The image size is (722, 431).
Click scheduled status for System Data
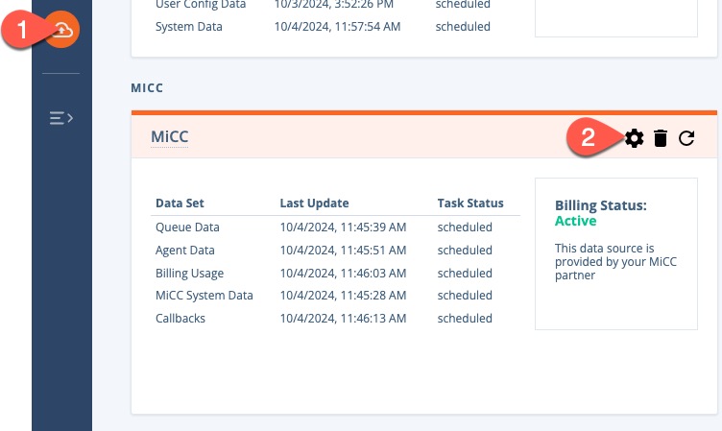[463, 27]
